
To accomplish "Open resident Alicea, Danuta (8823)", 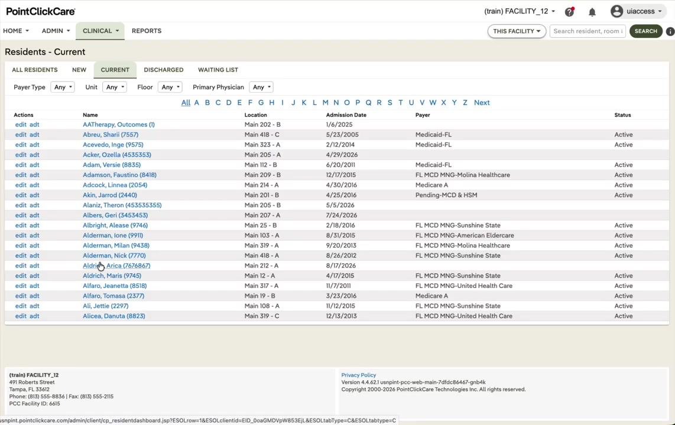I will [x=114, y=316].
